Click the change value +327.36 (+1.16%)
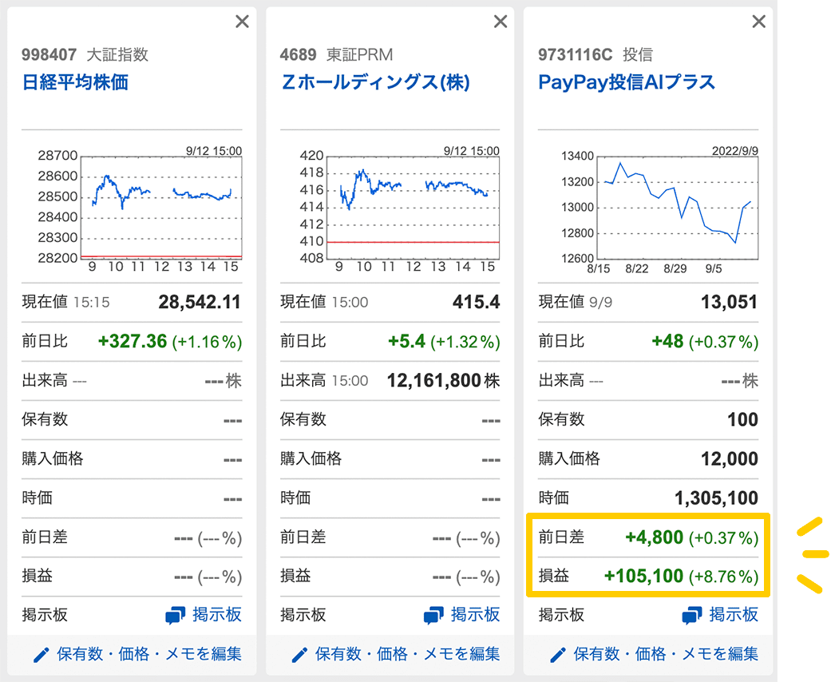 [170, 342]
